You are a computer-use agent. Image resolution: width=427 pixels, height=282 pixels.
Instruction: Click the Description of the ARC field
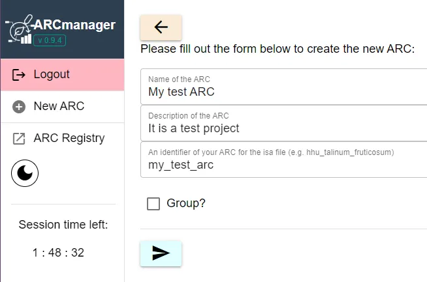click(x=284, y=128)
